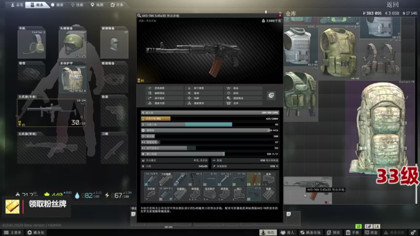Click the empty scabbard knife slot
This screenshot has height=236, width=420.
coord(114,150)
